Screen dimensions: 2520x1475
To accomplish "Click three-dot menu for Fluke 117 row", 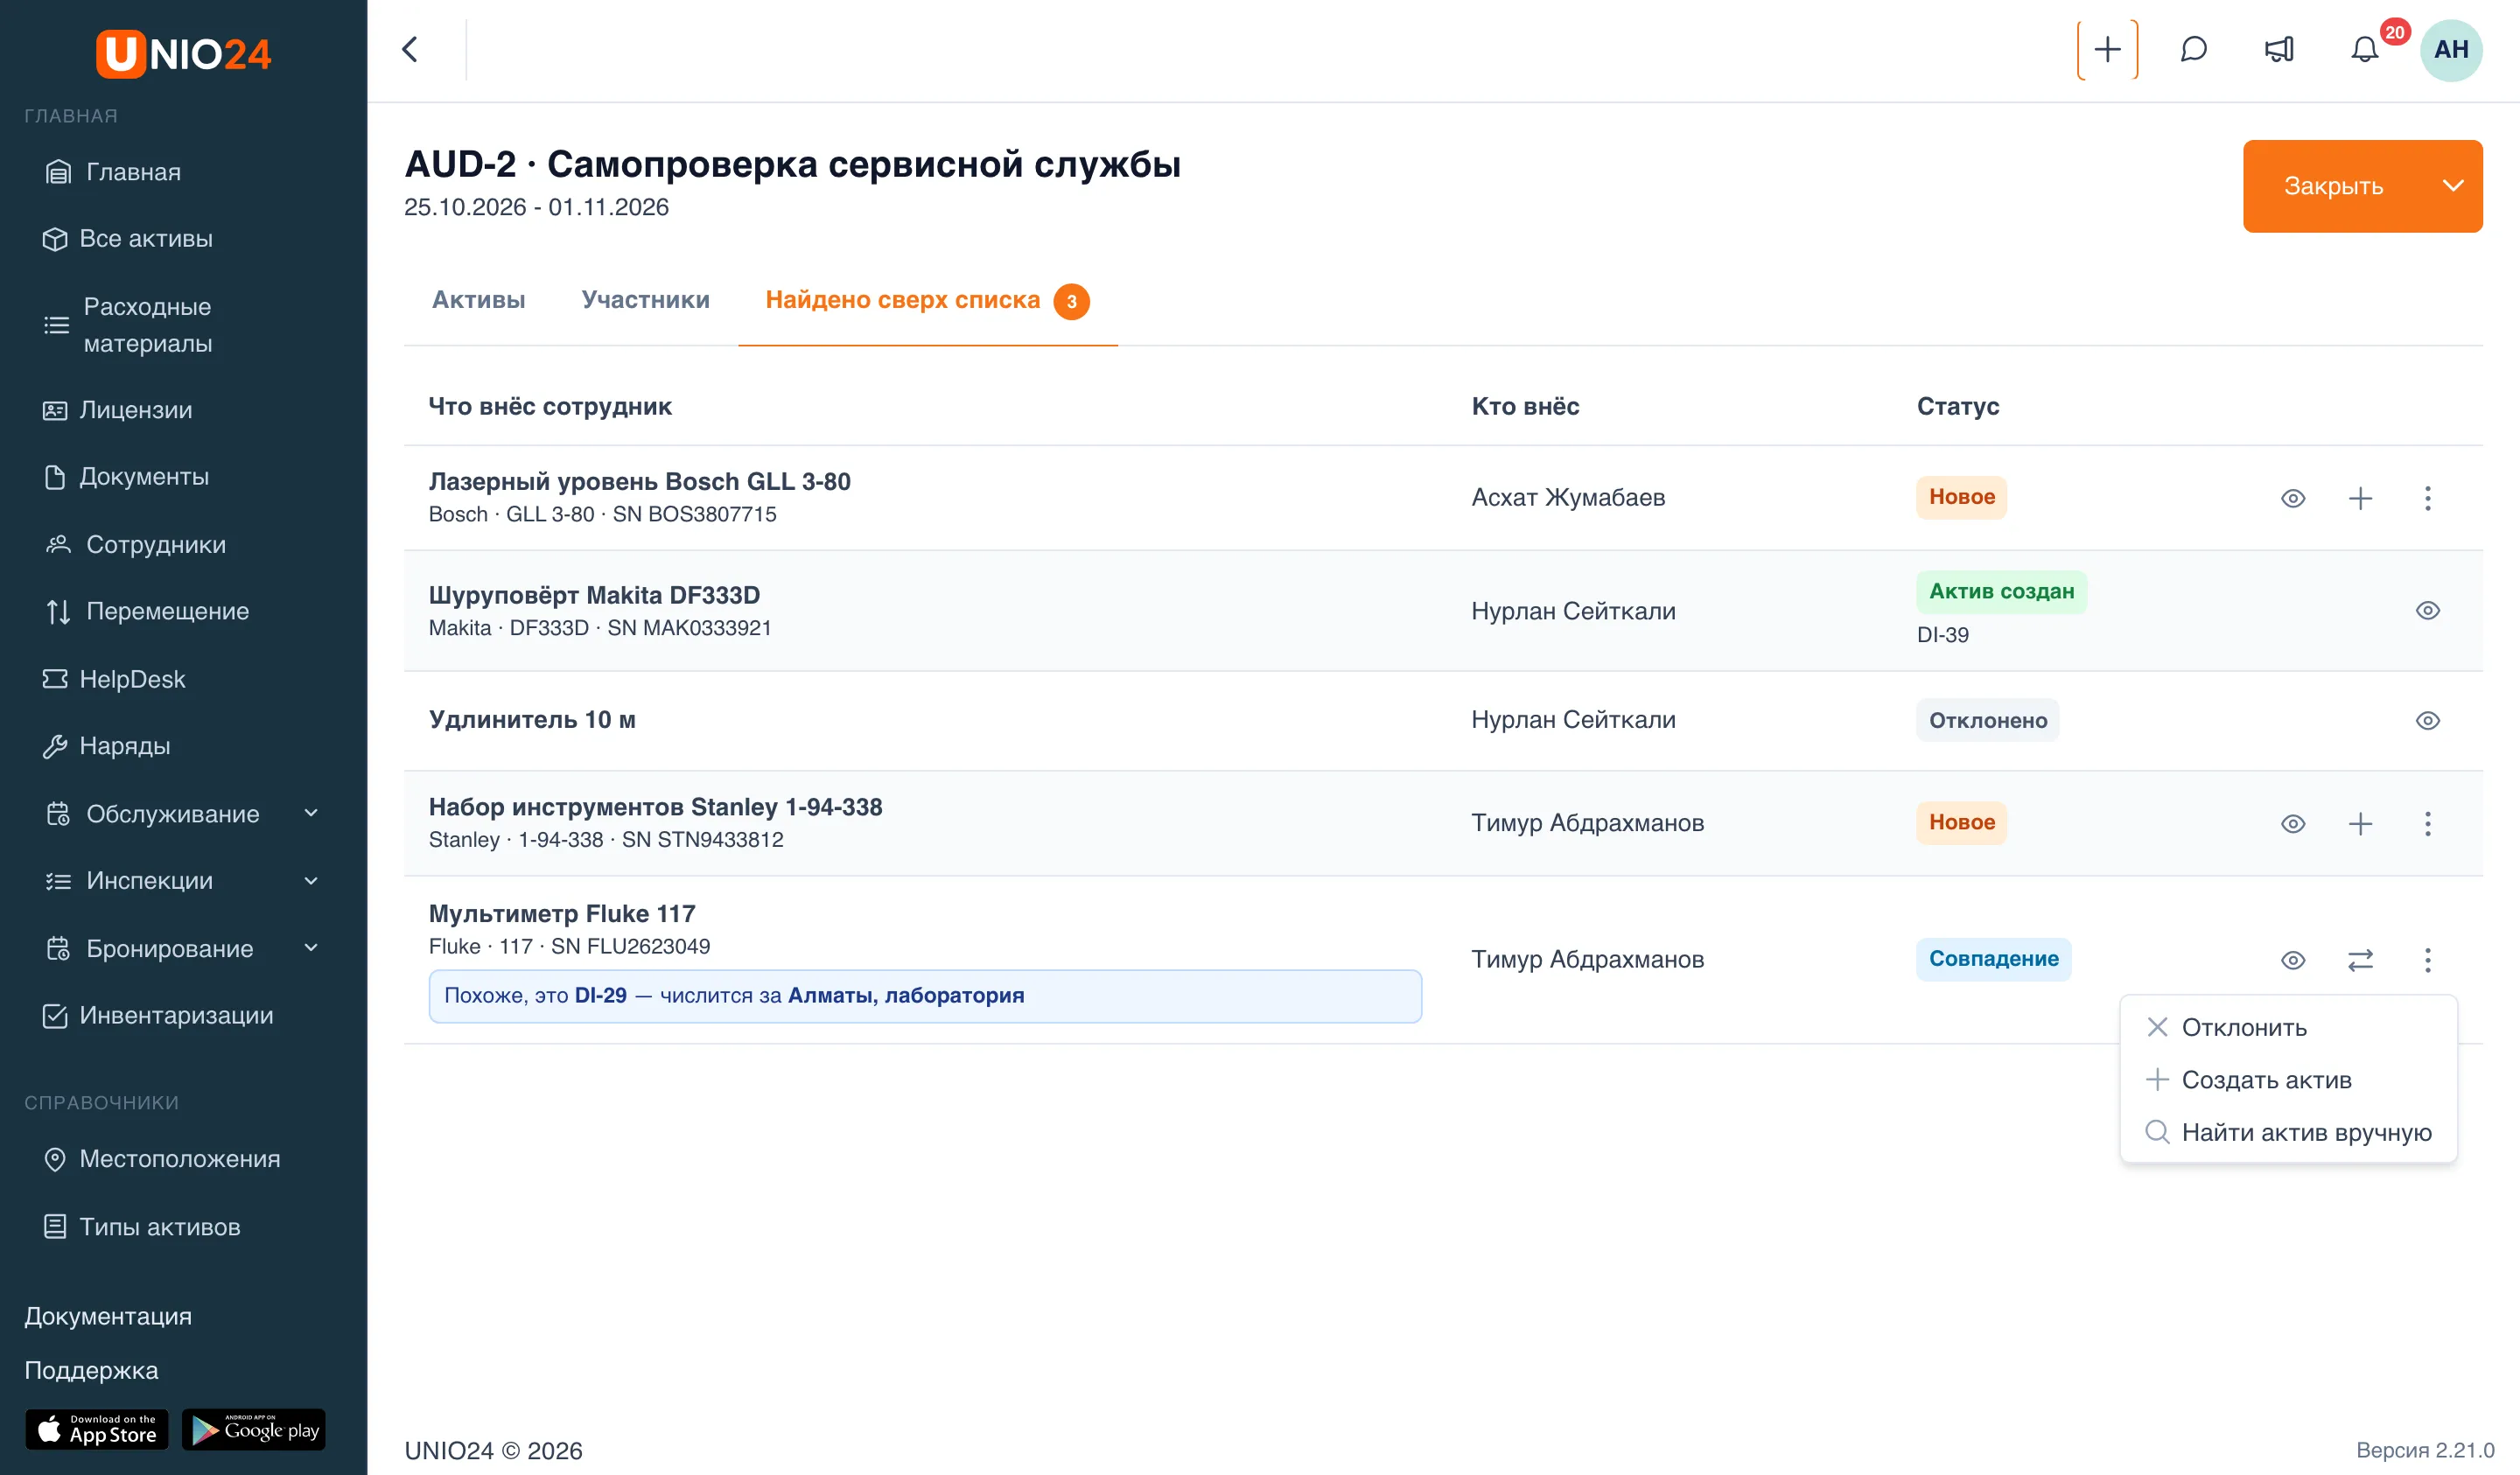I will [2427, 960].
